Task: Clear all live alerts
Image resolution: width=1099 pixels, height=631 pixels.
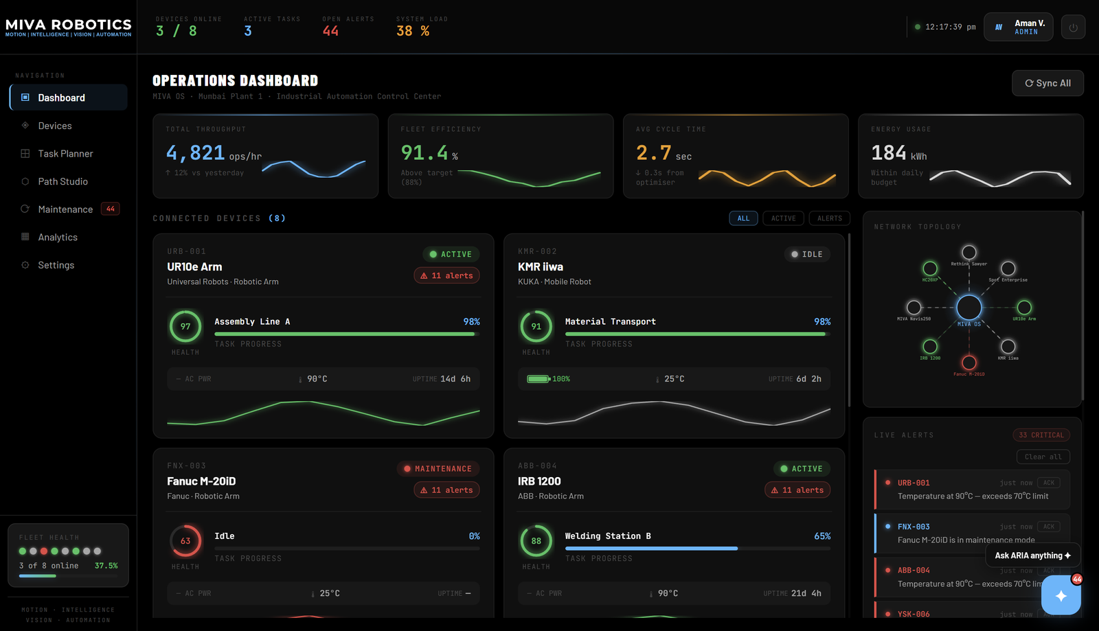Action: tap(1043, 457)
